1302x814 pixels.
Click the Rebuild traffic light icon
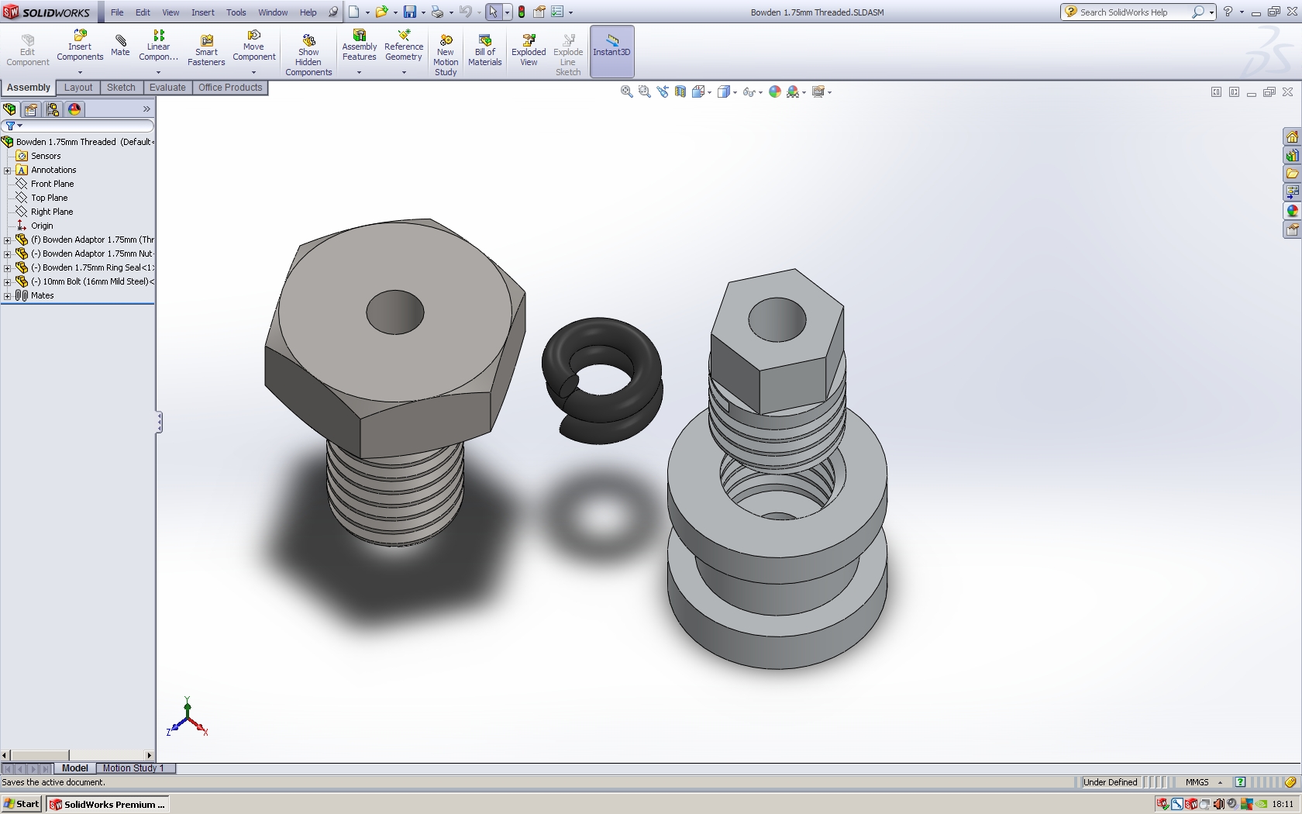pos(522,12)
